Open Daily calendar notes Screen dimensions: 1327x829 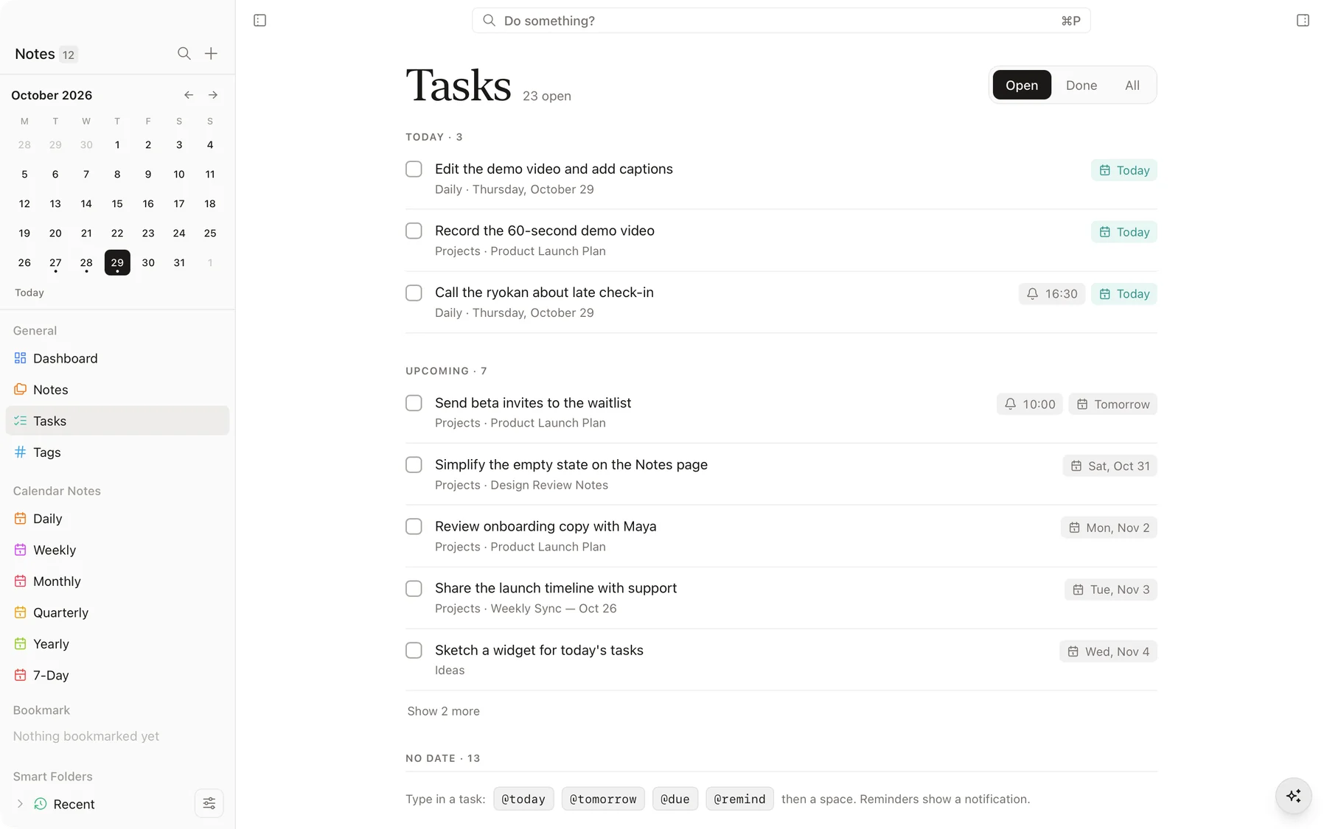(118, 519)
